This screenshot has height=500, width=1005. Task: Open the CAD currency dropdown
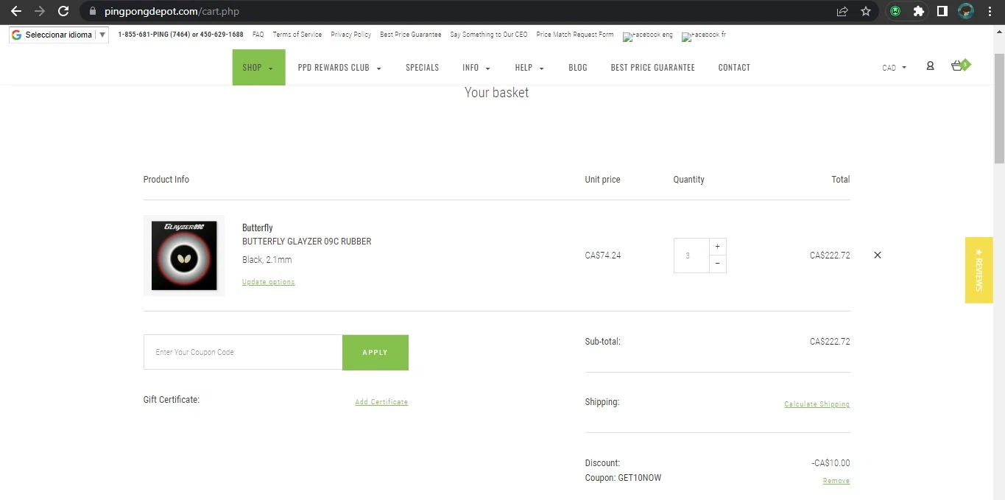click(x=894, y=68)
